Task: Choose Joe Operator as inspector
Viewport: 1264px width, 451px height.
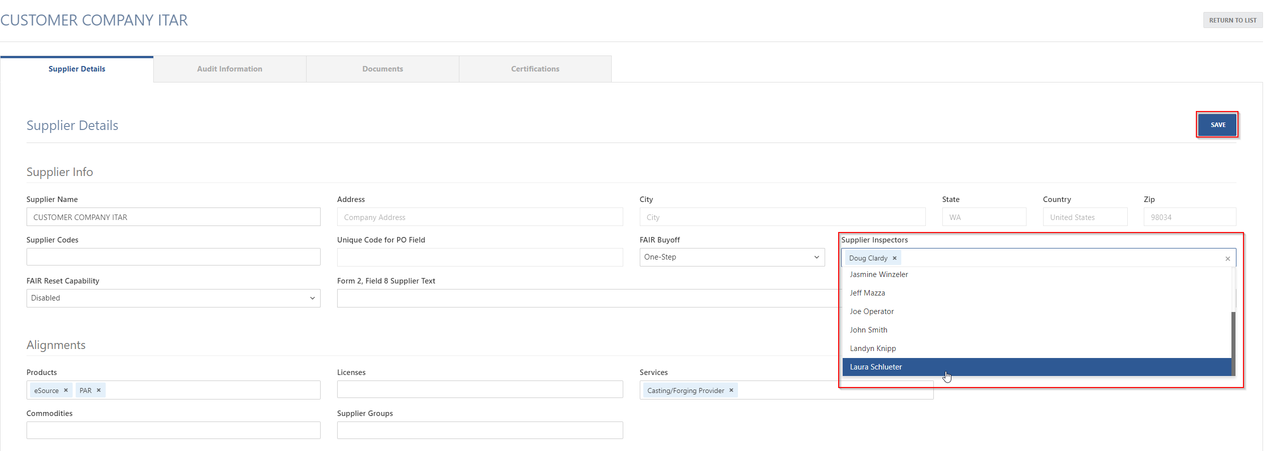Action: pos(1037,311)
